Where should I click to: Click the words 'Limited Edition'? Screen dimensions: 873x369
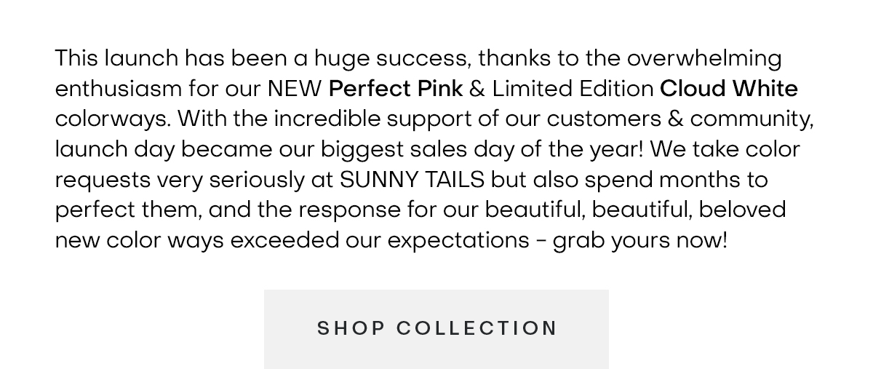coord(573,89)
